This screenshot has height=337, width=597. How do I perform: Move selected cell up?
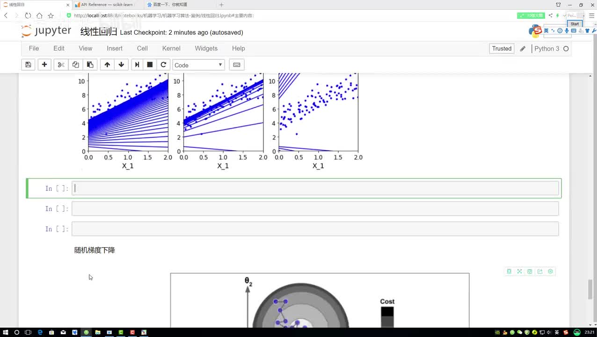(x=107, y=65)
